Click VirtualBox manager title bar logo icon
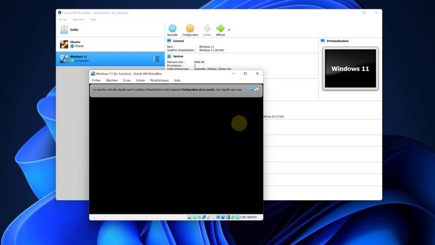 point(59,13)
